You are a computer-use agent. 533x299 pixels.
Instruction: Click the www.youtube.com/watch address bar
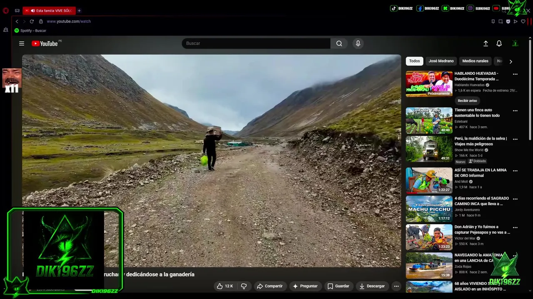pos(69,21)
